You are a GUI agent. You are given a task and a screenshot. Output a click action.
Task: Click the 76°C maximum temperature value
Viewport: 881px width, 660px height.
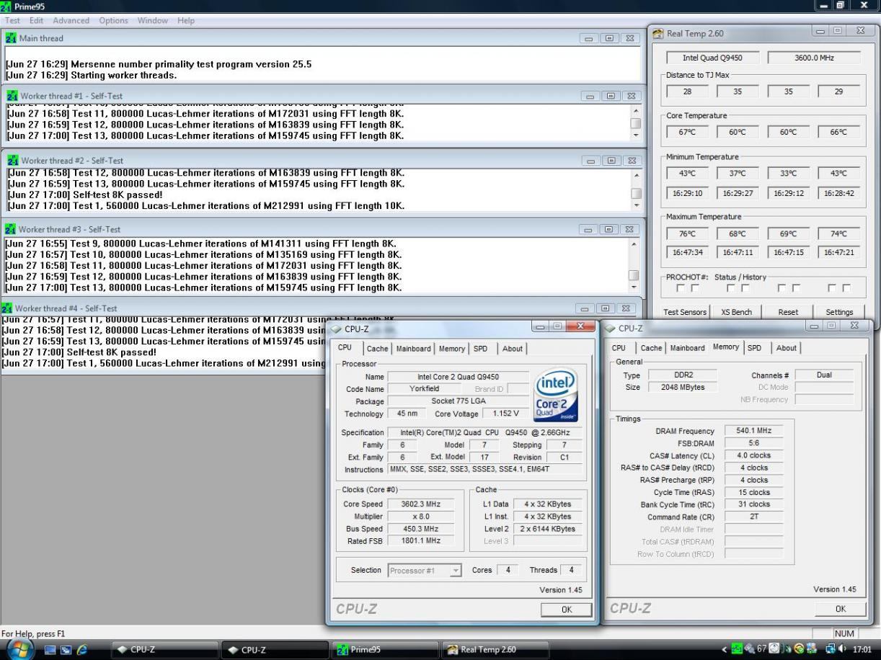[x=687, y=234]
